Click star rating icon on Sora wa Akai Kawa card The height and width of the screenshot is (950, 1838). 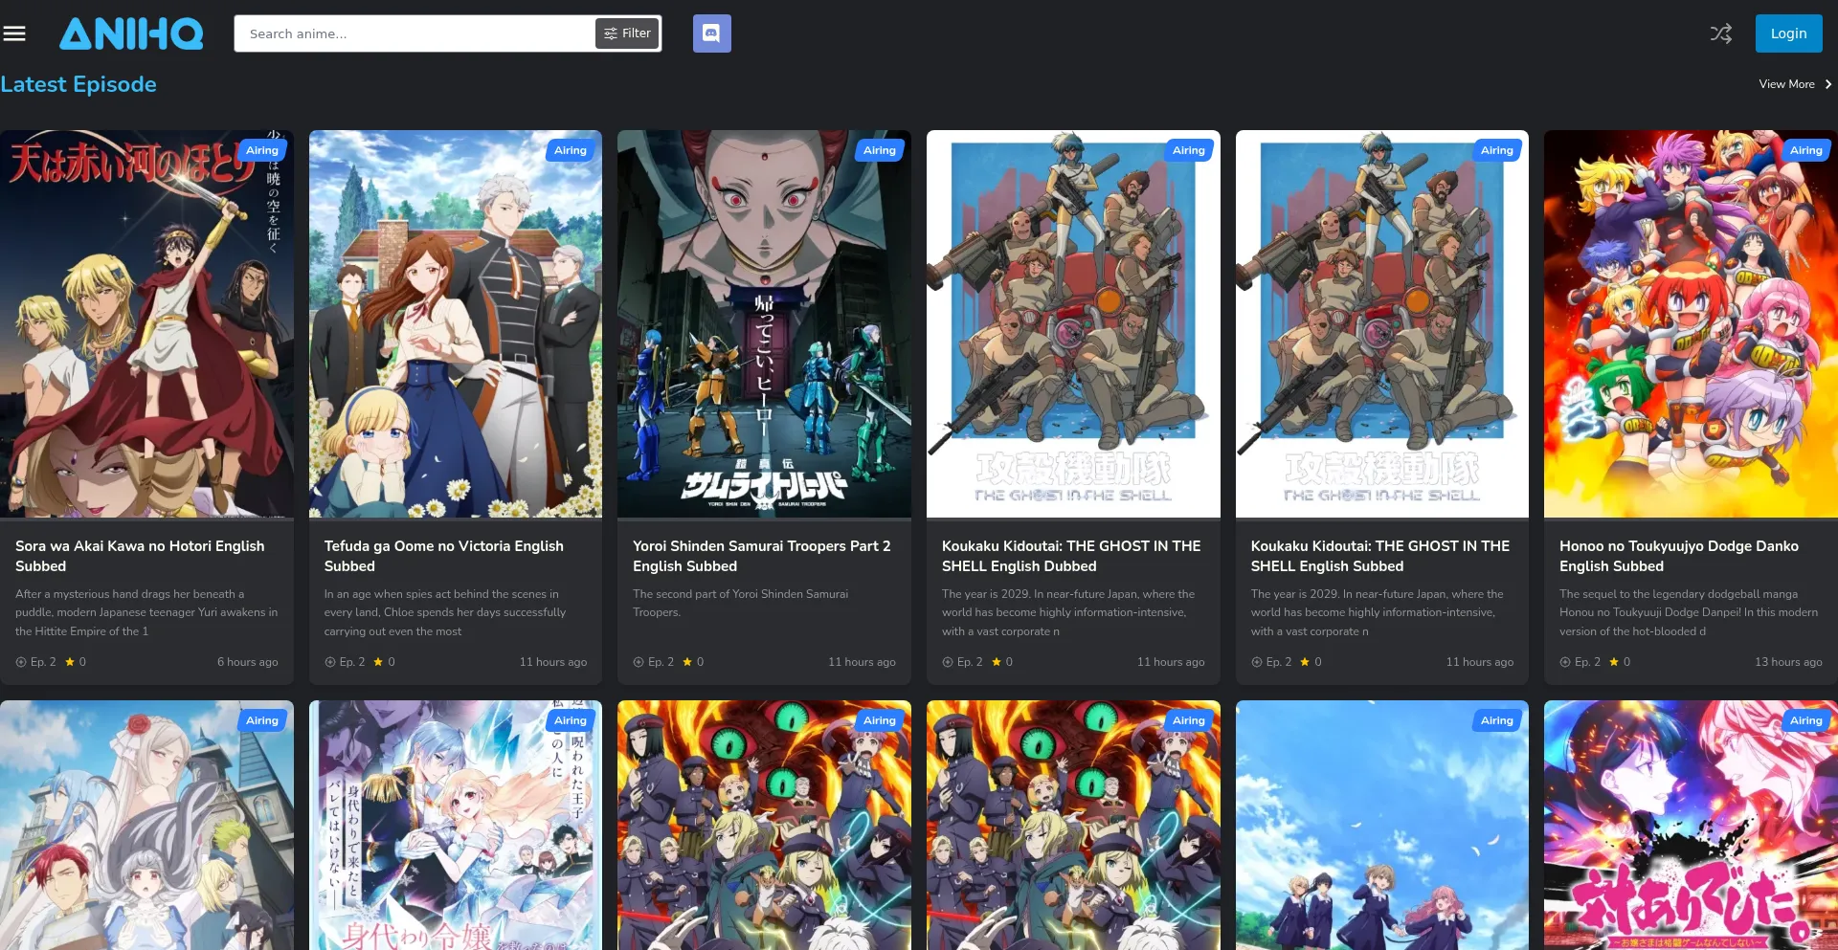point(70,662)
